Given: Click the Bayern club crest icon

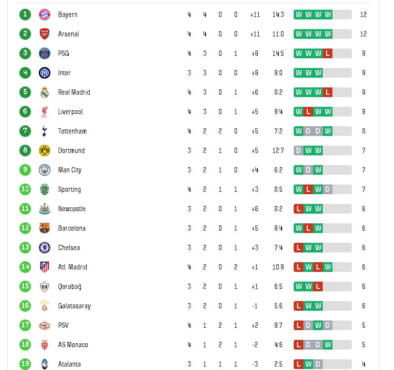Looking at the screenshot, I should point(45,15).
